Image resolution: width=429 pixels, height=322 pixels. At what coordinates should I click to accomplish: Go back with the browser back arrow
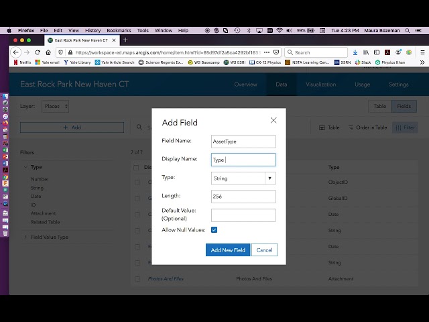(x=16, y=52)
